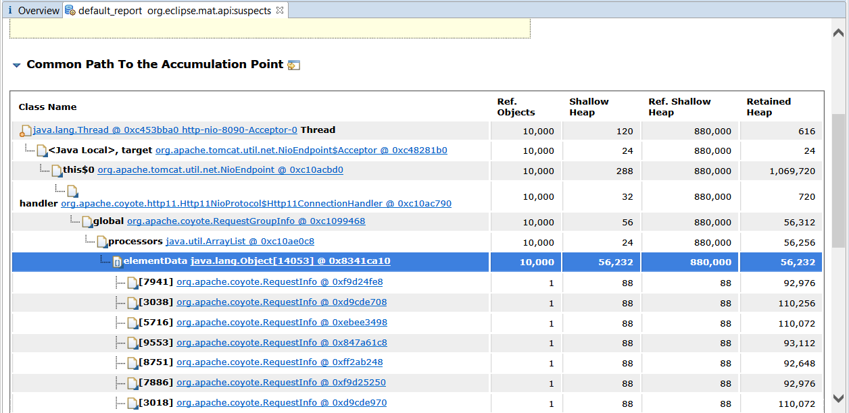
Task: Select retained heap value 1,069,720
Action: coord(792,171)
